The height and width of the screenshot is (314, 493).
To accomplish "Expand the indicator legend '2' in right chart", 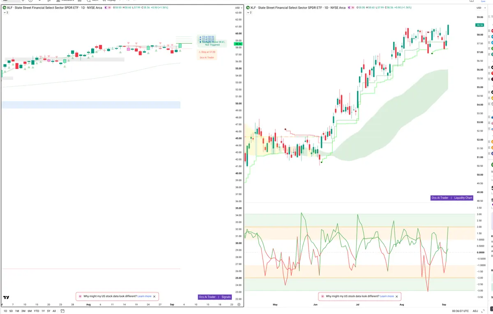I will coord(249,13).
